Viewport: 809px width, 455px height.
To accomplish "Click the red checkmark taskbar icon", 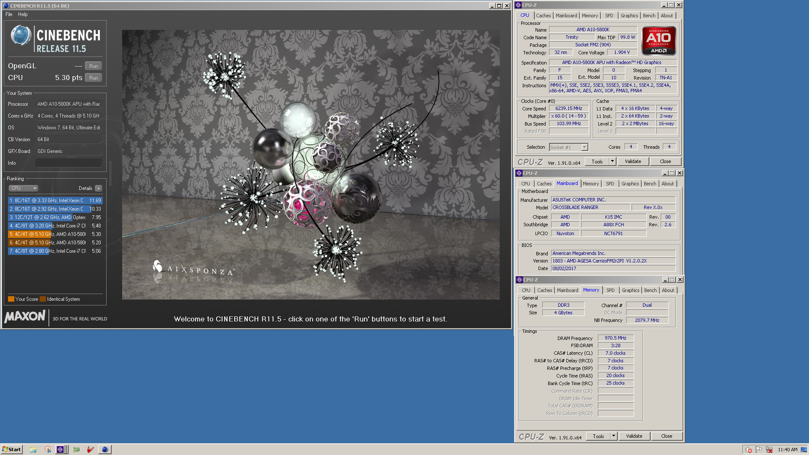I will pyautogui.click(x=90, y=450).
